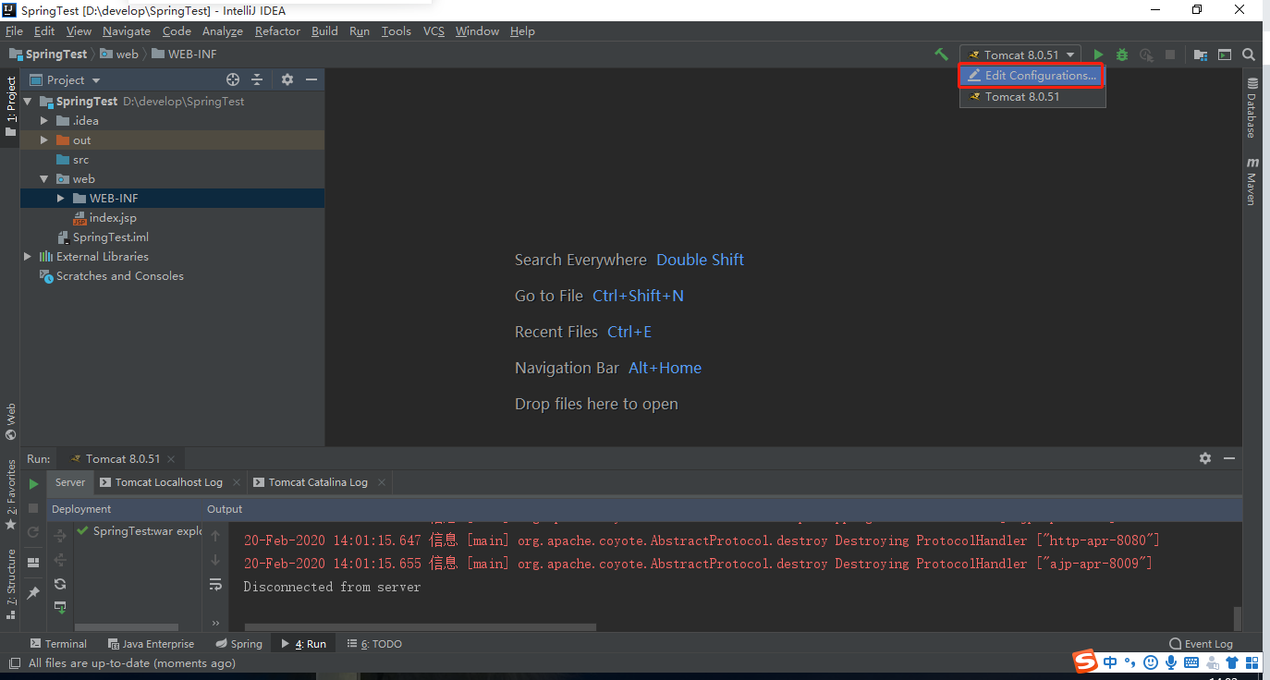Click the Run with Coverage icon
Screen dimensions: 1270x680
1146,55
